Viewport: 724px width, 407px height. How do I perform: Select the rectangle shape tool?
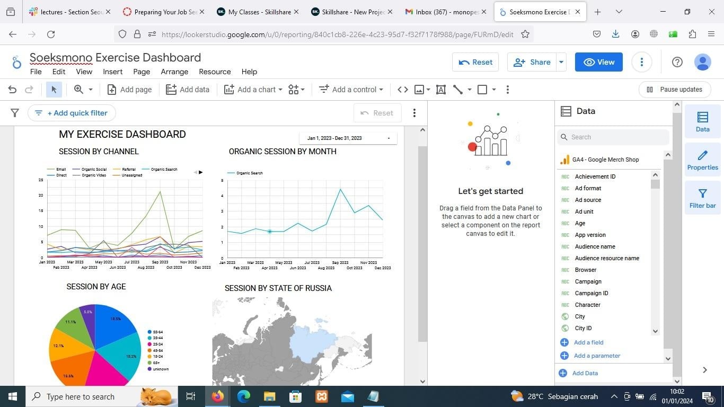pos(482,90)
